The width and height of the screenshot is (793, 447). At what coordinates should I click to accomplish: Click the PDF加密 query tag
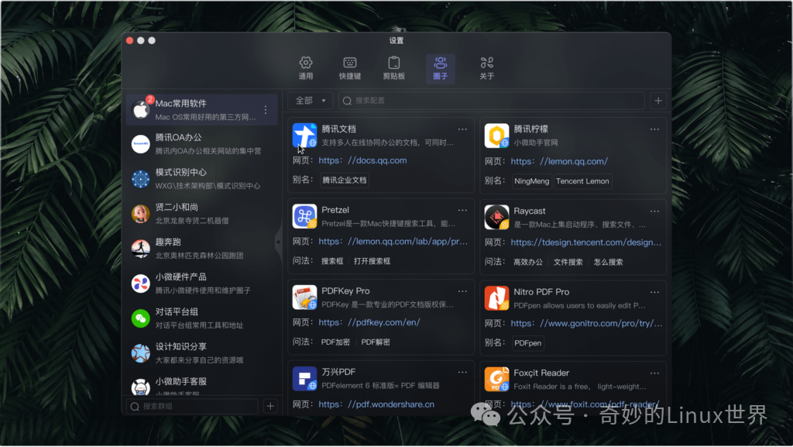pyautogui.click(x=335, y=342)
